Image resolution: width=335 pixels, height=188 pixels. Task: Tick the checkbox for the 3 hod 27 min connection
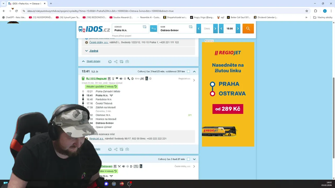(x=188, y=159)
